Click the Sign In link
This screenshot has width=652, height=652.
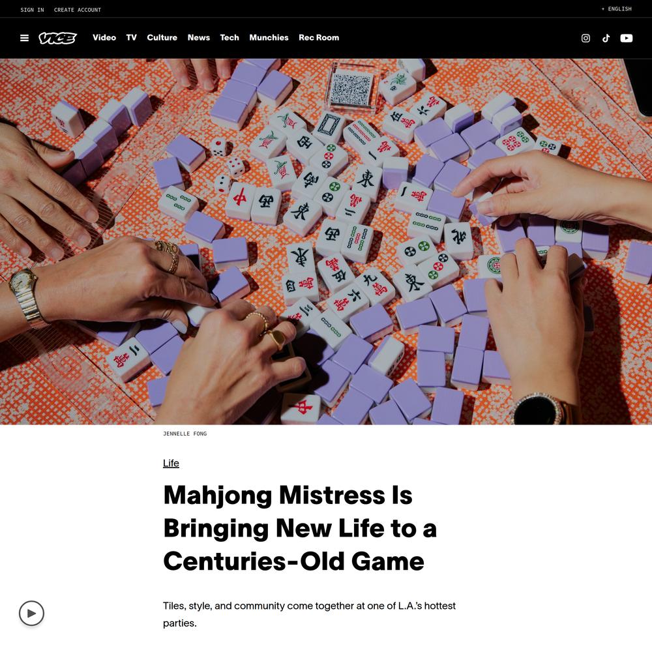click(x=32, y=10)
